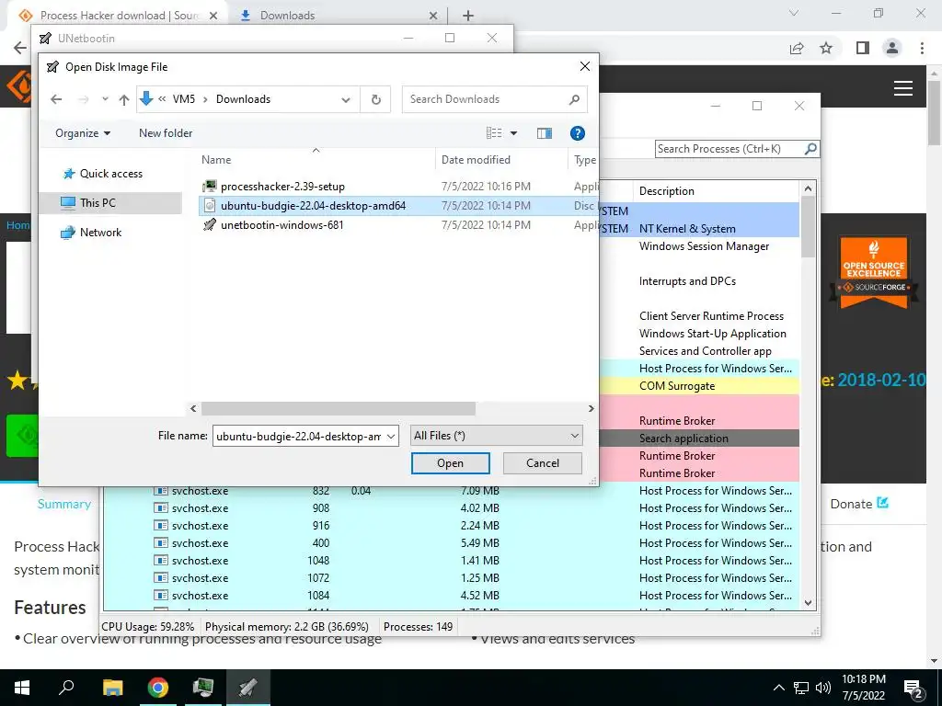Expand address bar path dropdown
The image size is (942, 706).
pyautogui.click(x=346, y=99)
